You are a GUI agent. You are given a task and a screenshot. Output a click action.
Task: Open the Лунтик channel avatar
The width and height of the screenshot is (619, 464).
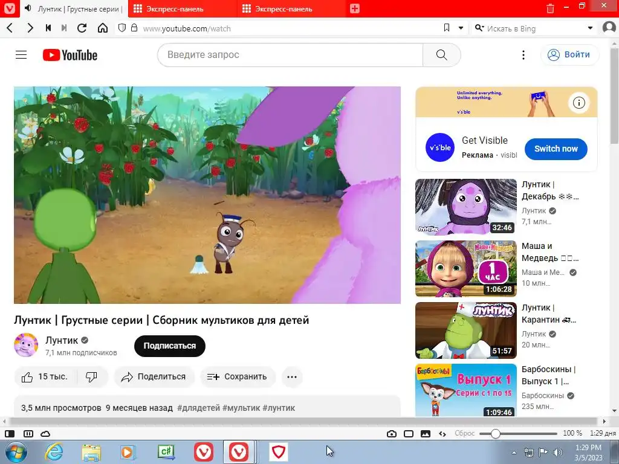coord(26,345)
